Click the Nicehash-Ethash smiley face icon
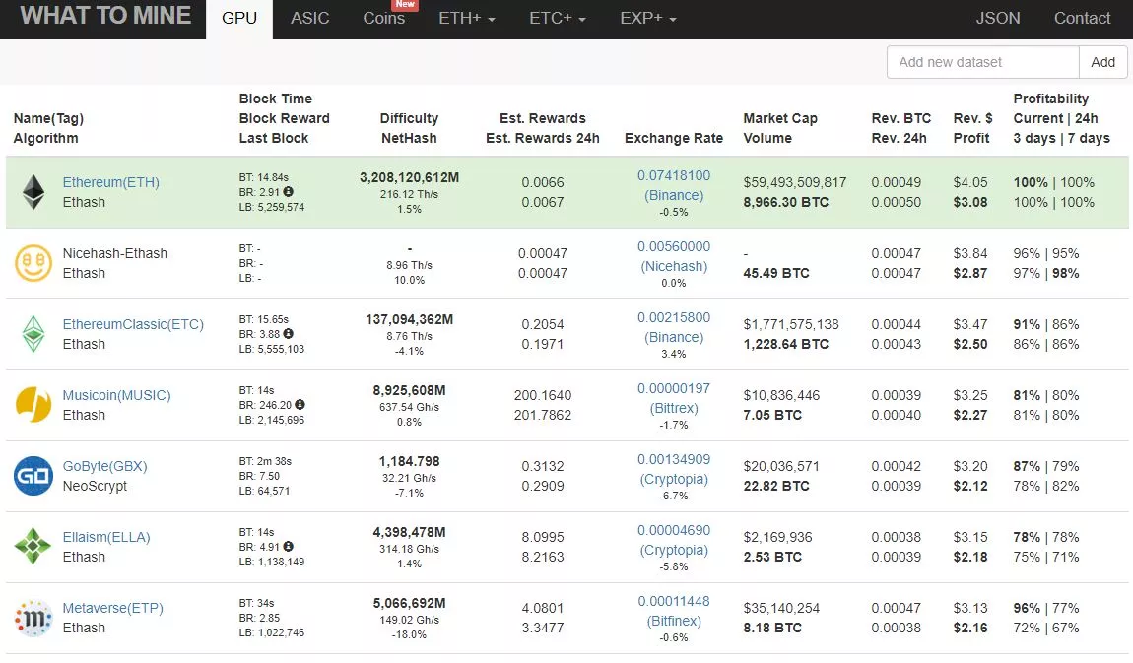1133x663 pixels. click(x=33, y=263)
